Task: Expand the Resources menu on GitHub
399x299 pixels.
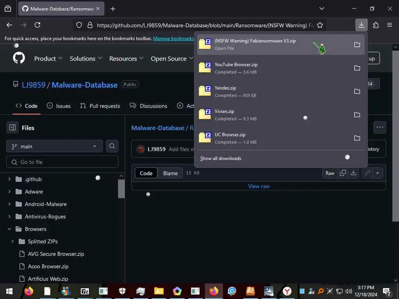Action: coord(127,58)
